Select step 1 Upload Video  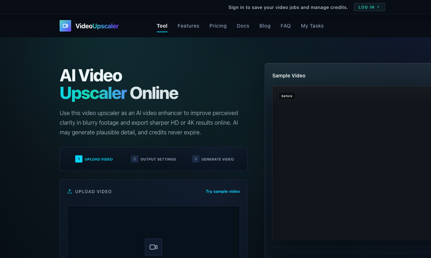94,159
